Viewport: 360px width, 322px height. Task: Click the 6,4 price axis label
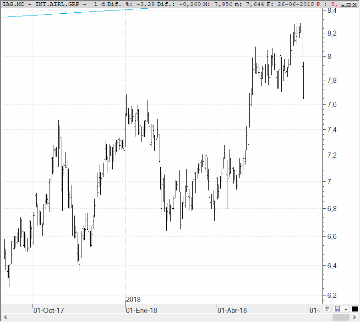click(332, 266)
